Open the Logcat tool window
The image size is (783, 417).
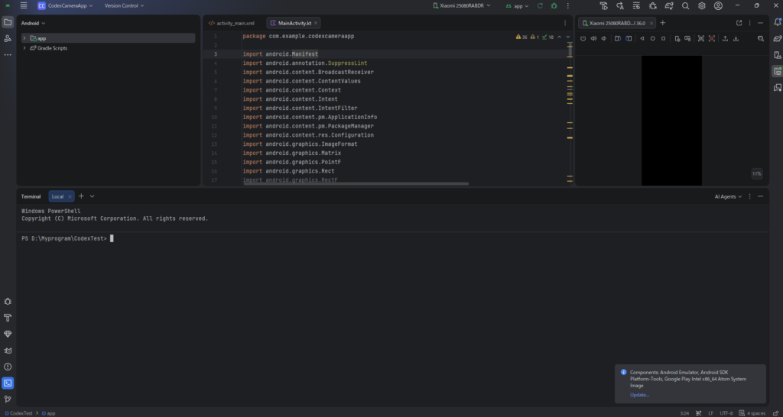click(8, 351)
